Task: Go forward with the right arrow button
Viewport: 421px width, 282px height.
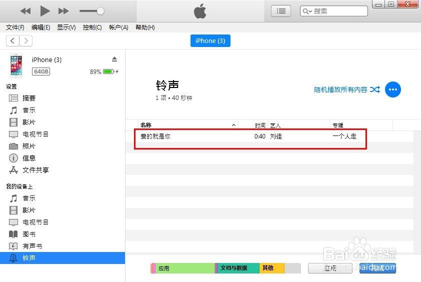Action: 26,41
